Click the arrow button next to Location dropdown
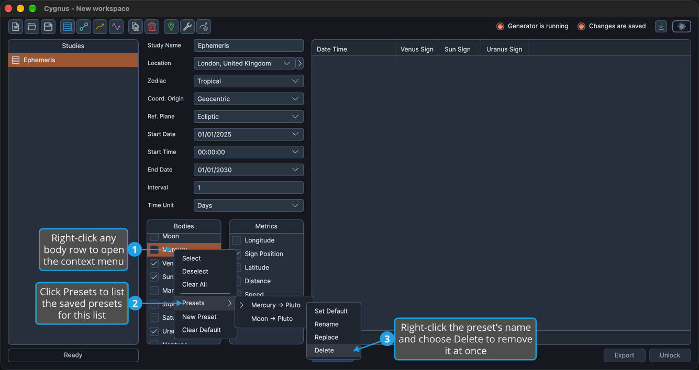The image size is (699, 370). click(x=299, y=63)
